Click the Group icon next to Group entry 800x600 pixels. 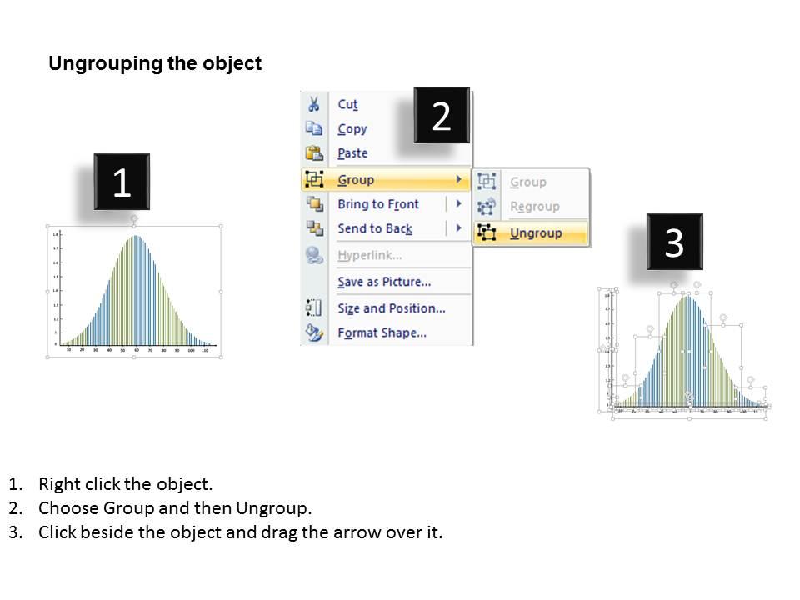tap(312, 179)
